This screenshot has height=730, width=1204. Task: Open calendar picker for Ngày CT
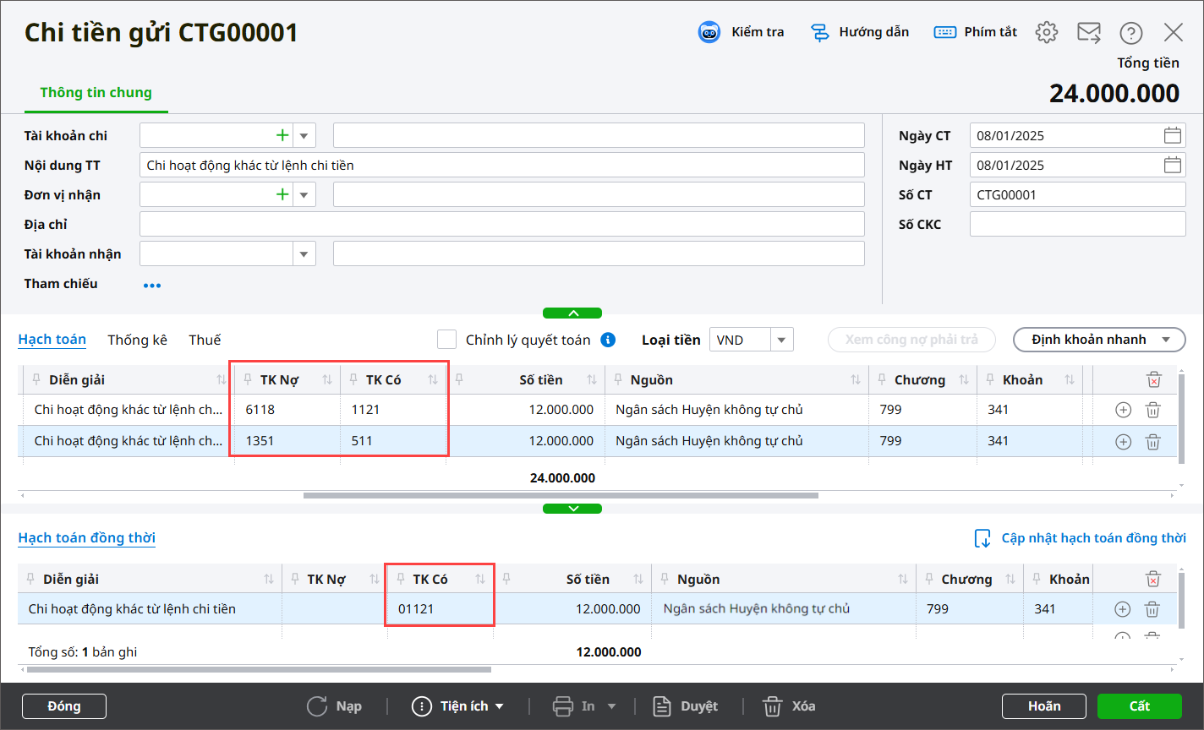[1172, 135]
